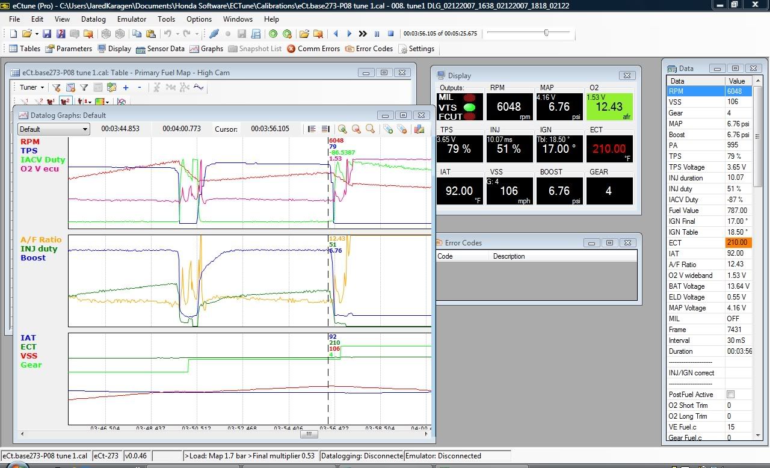Image resolution: width=770 pixels, height=468 pixels.
Task: Open graph settings chart icon
Action: click(419, 129)
